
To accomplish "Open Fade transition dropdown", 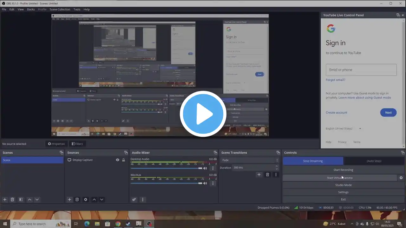I will (250, 160).
